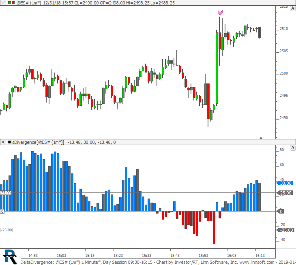Click the 60 label on the indicator scale
The height and width of the screenshot is (265, 296).
[x=282, y=165]
